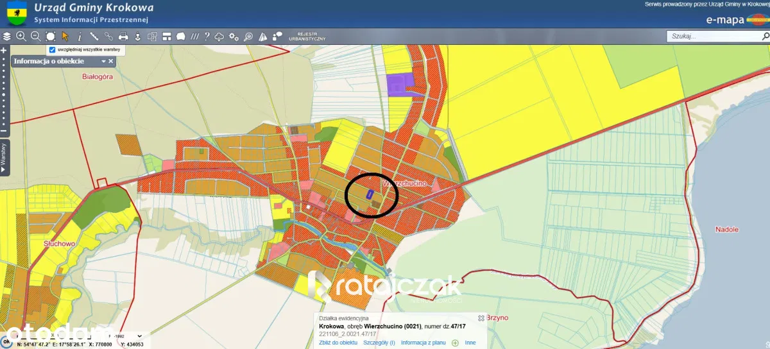Open the help question mark icon
Image resolution: width=770 pixels, height=349 pixels.
(207, 37)
